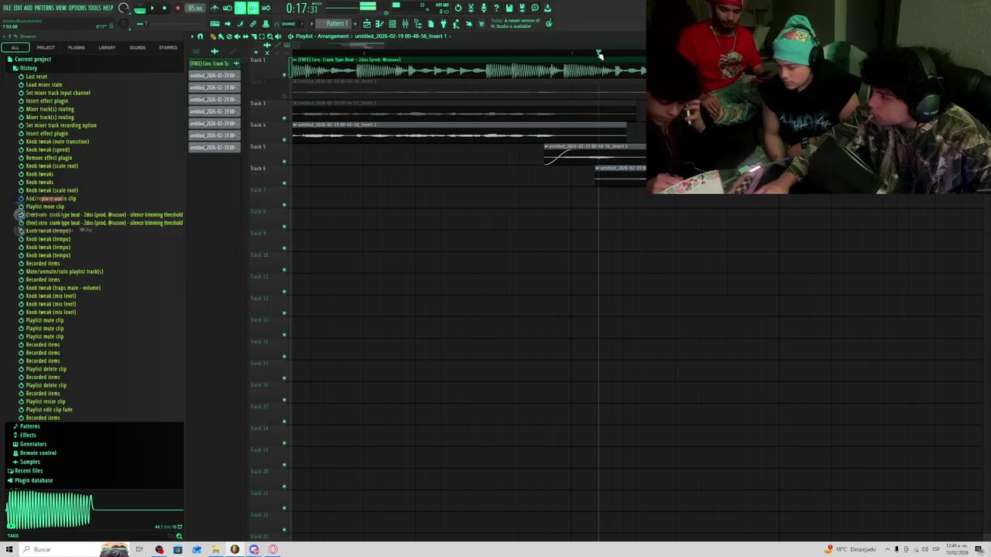Open the Playlist view icon
This screenshot has height=557, width=991.
tap(367, 24)
